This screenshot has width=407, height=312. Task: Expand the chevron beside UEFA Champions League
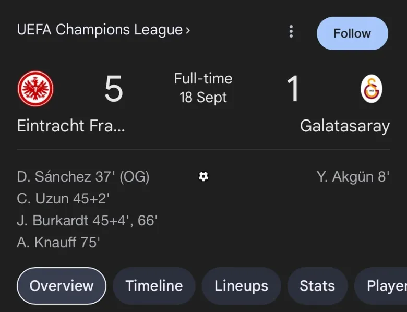[188, 30]
